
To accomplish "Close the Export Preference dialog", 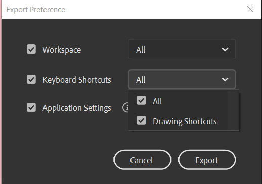I will coord(250,9).
